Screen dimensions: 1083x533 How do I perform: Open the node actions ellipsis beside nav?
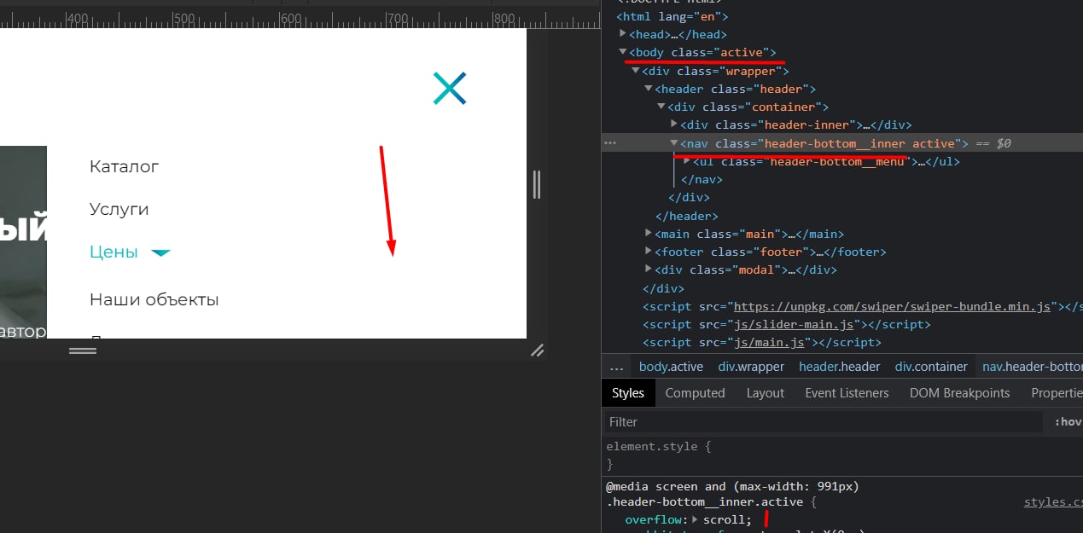[x=609, y=143]
